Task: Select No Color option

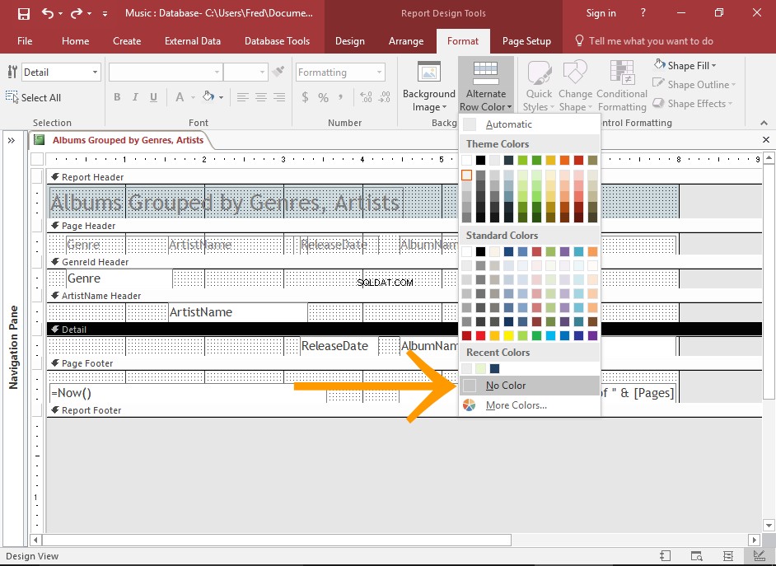Action: 529,386
